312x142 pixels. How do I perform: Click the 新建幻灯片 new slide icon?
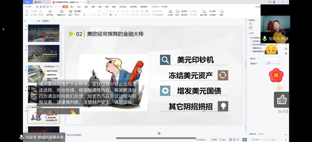tap(62, 12)
